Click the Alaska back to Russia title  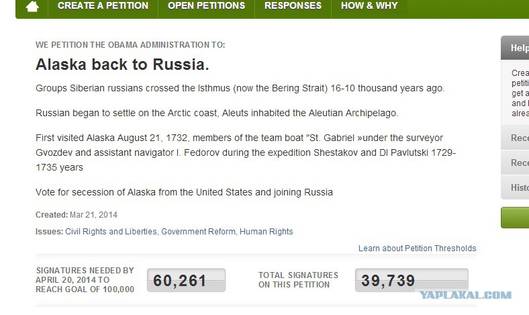[122, 64]
